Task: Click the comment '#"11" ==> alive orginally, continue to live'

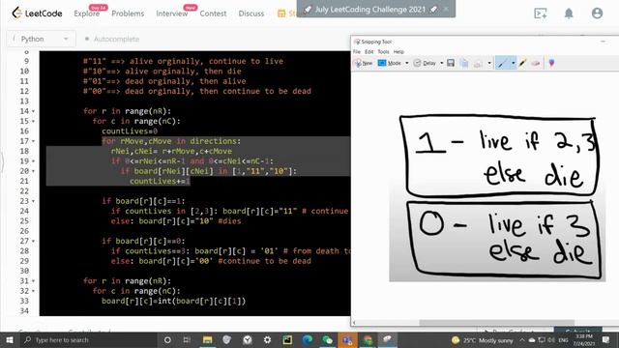Action: point(183,61)
